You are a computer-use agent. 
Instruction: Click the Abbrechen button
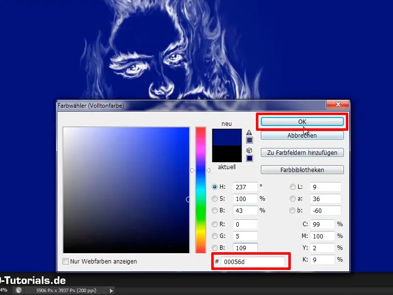tap(302, 136)
